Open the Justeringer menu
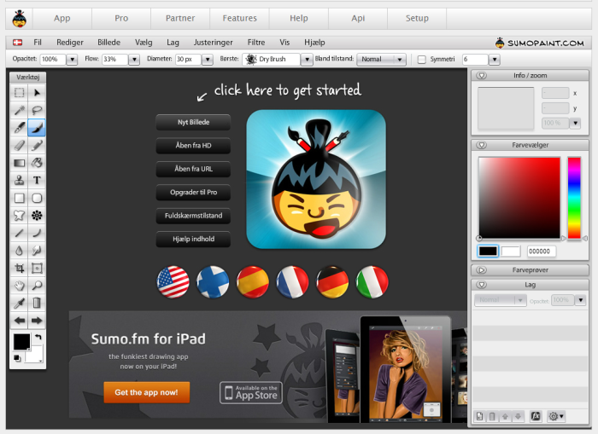 coord(213,43)
